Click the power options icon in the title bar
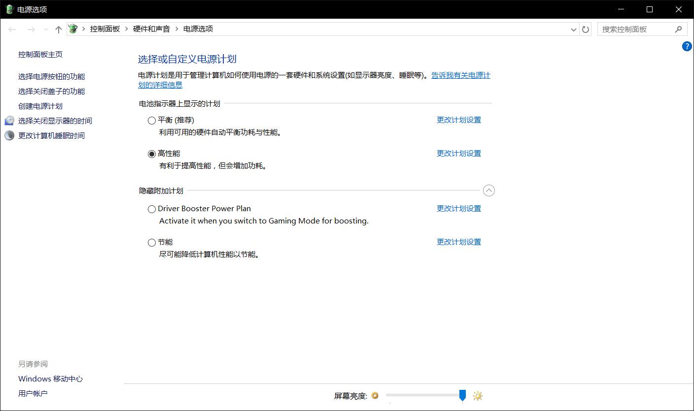Viewport: 694px width, 411px height. 8,9
